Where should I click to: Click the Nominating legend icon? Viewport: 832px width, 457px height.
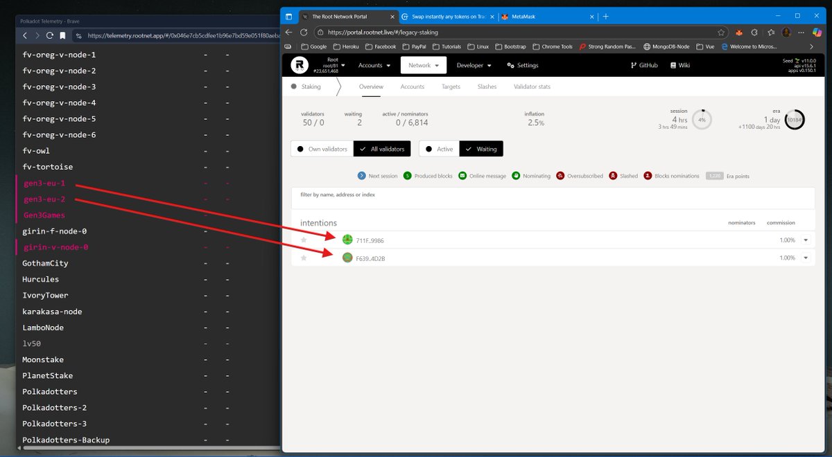517,176
